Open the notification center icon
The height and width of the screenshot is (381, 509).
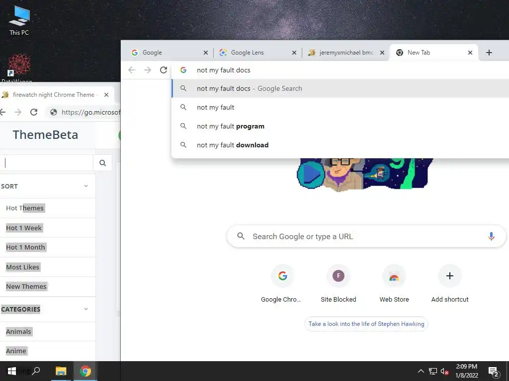tap(493, 372)
